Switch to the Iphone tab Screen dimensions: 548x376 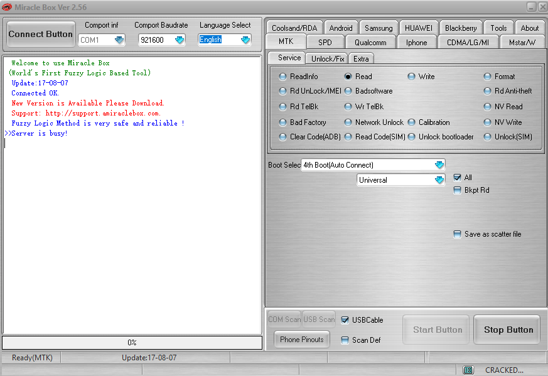pos(416,42)
